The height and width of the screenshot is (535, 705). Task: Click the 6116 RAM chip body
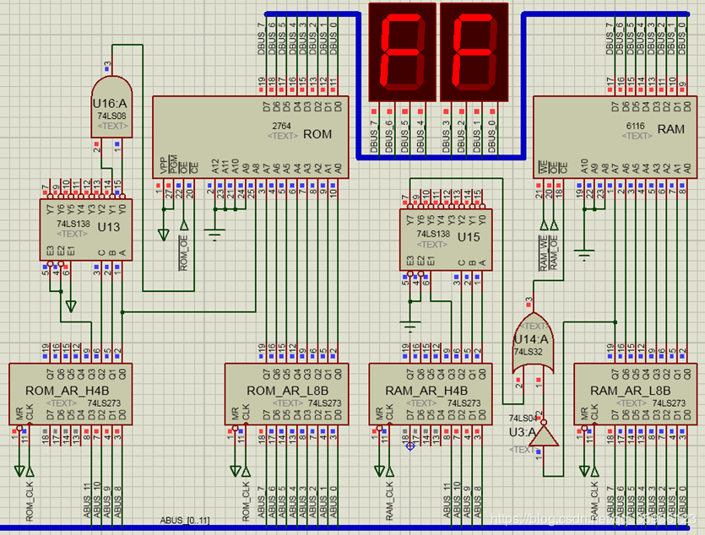pos(616,134)
